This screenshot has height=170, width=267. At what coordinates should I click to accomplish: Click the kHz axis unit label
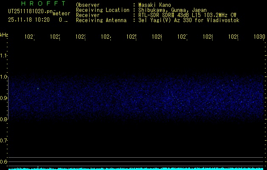4,34
